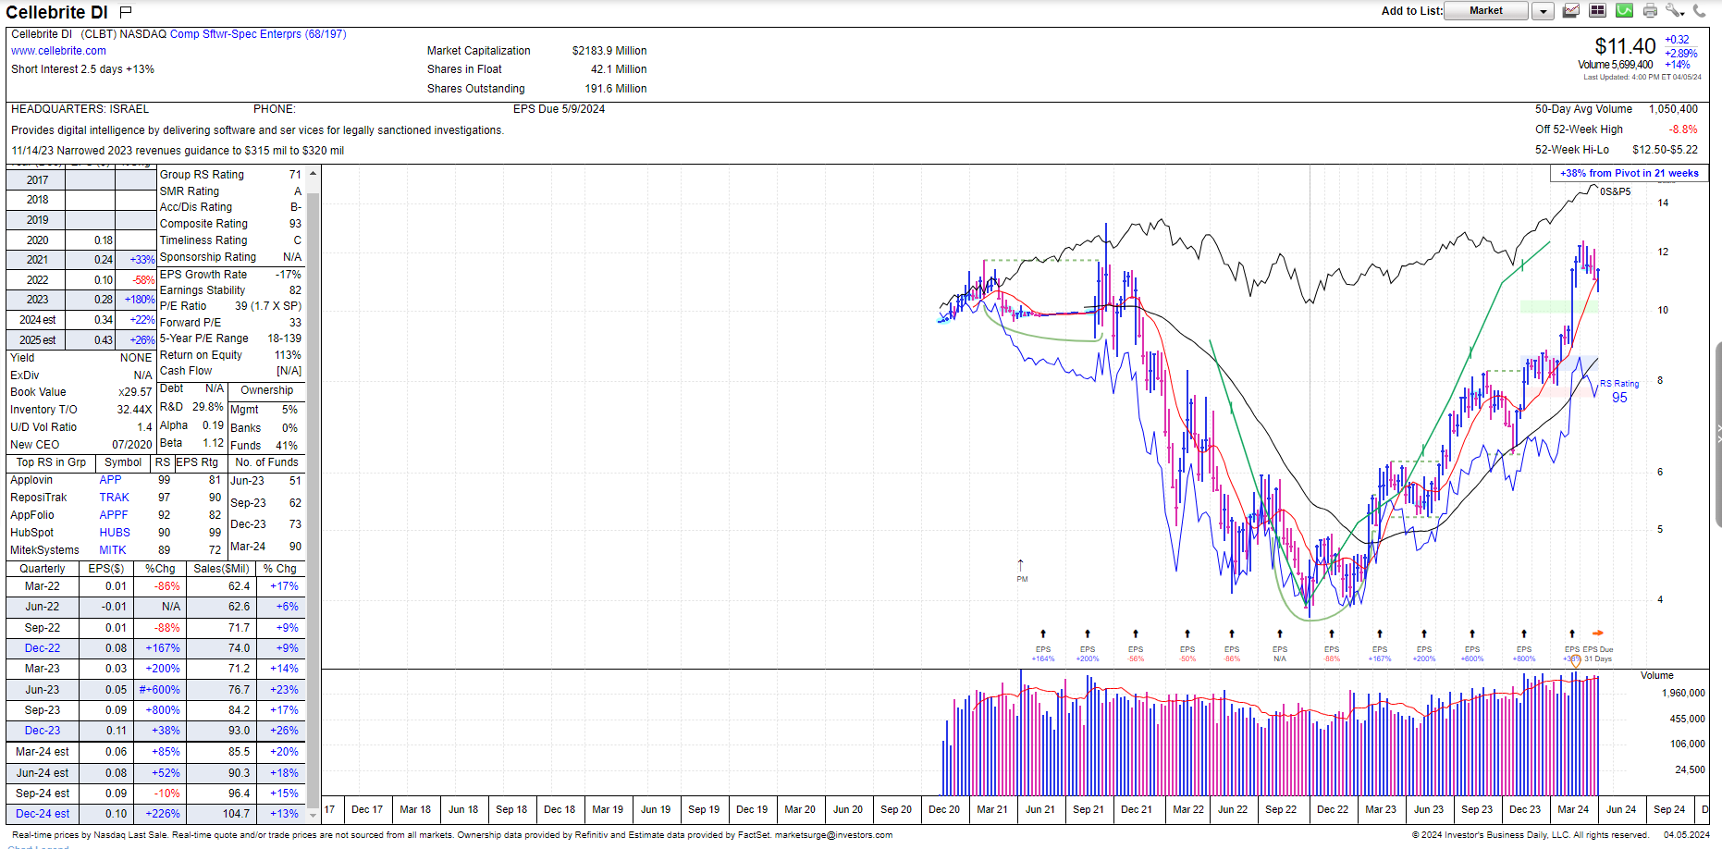
Task: Select the Mar 24 date on time axis
Action: coord(1573,809)
